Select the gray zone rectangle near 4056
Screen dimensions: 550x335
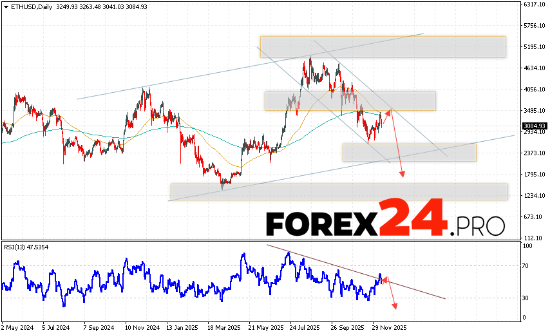tap(350, 100)
